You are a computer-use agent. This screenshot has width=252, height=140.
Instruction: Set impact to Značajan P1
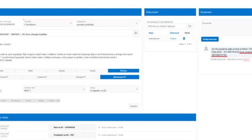pyautogui.click(x=81, y=77)
